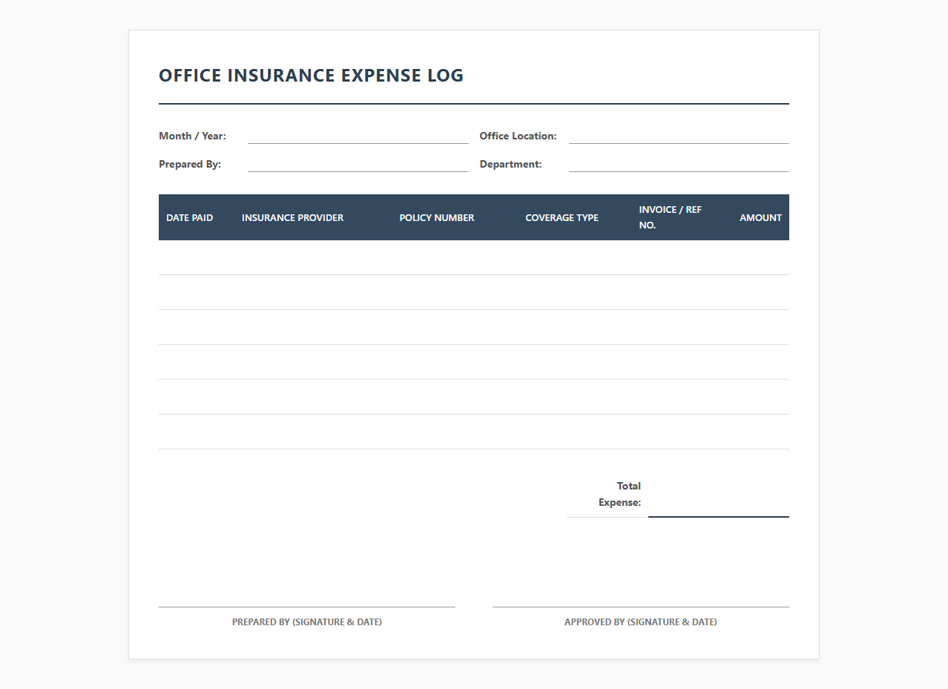The height and width of the screenshot is (689, 948).
Task: Click the Prepared By field label
Action: point(190,164)
